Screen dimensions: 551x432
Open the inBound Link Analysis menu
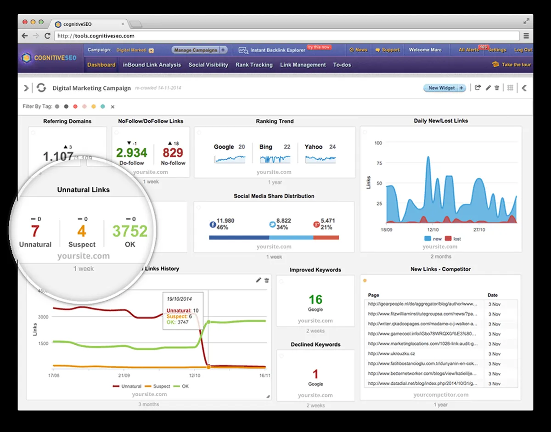[152, 65]
